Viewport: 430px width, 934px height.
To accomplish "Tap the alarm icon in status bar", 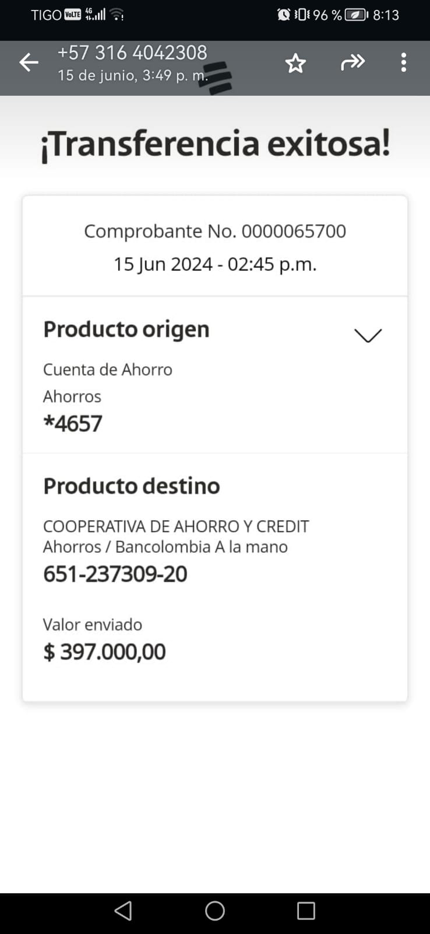I will click(x=284, y=15).
